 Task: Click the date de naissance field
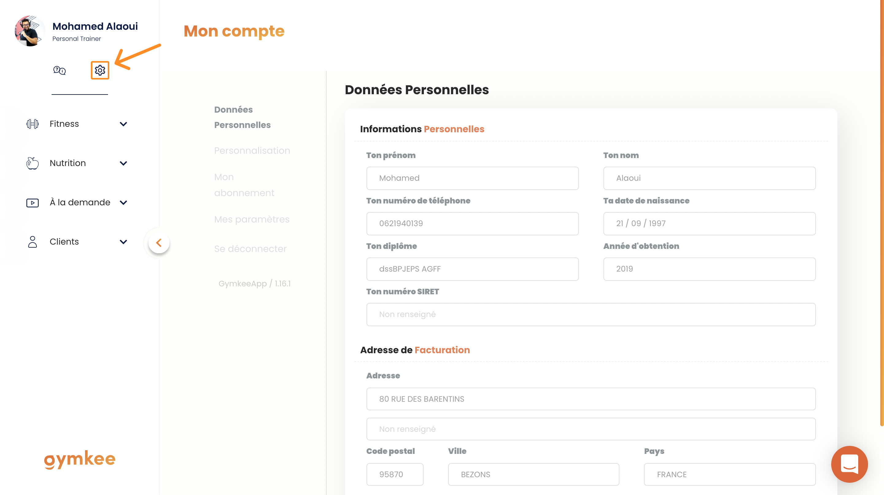[x=709, y=224]
